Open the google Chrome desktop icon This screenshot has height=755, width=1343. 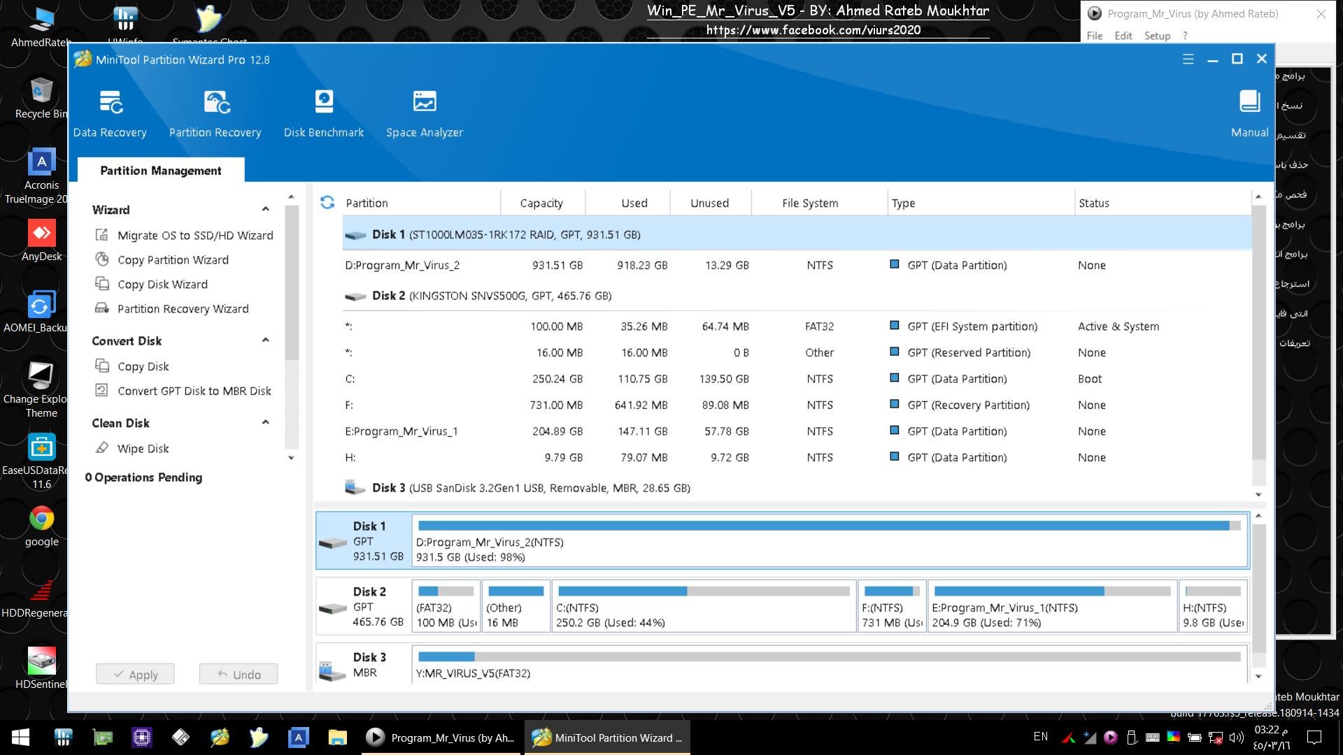(x=41, y=526)
